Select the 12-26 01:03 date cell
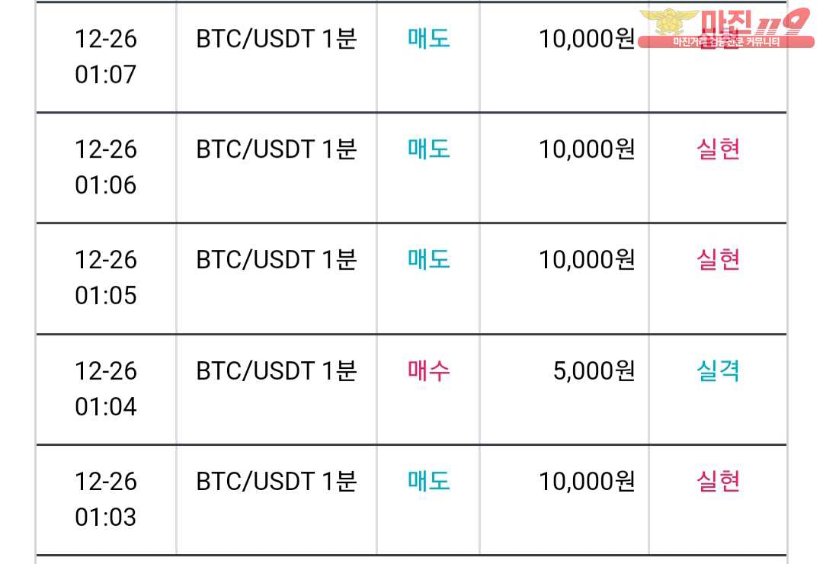This screenshot has height=564, width=823. [106, 499]
